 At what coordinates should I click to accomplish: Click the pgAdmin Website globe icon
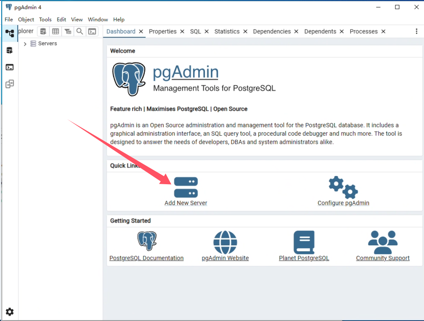pos(225,242)
